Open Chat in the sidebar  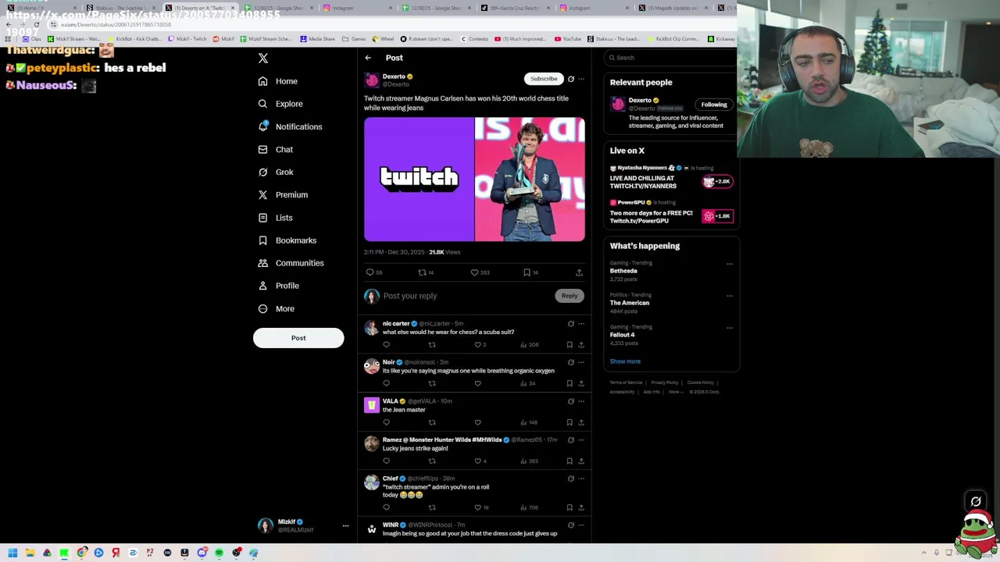tap(276, 149)
